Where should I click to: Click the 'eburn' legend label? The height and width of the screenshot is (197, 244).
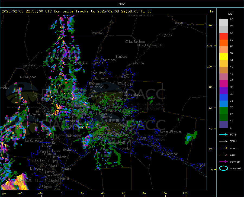tap(234, 148)
